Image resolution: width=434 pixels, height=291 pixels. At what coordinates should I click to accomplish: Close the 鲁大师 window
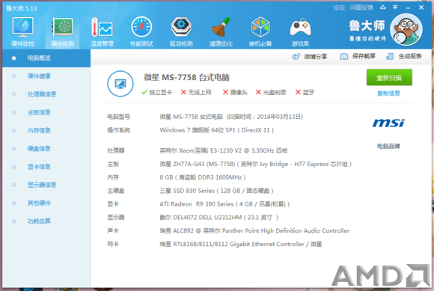(x=421, y=7)
